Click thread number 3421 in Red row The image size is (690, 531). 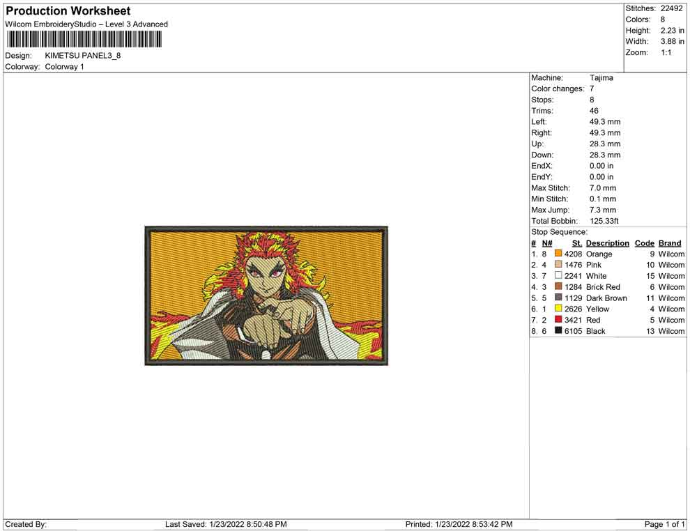tap(574, 320)
